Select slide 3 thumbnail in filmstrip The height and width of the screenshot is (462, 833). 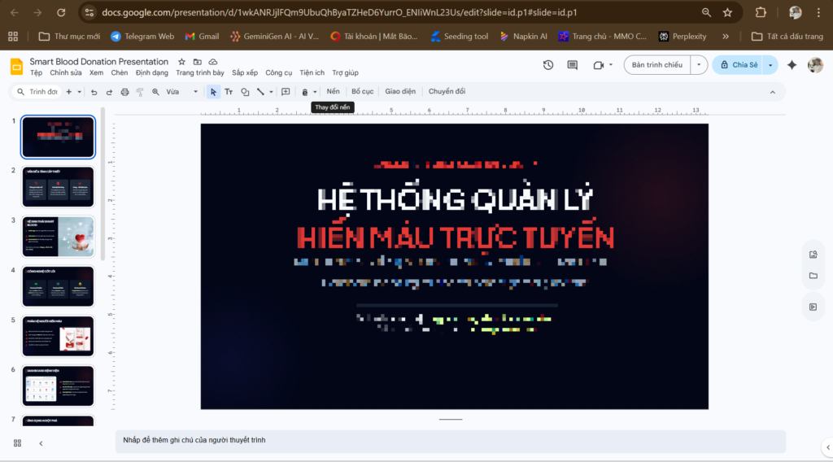coord(59,237)
